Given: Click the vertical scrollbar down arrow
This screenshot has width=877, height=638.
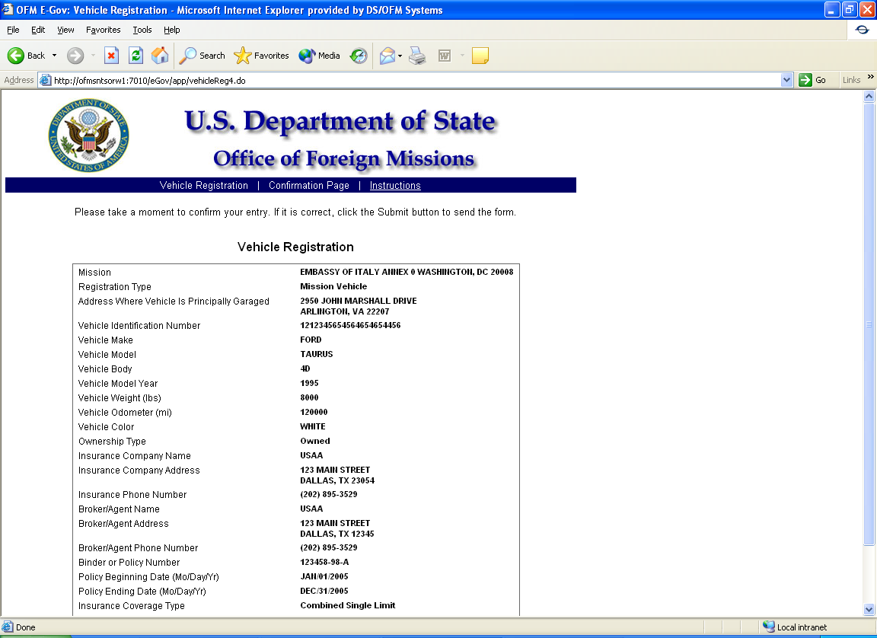Looking at the screenshot, I should [869, 609].
